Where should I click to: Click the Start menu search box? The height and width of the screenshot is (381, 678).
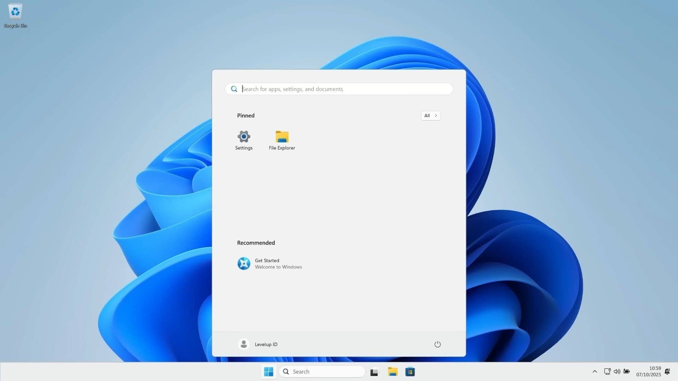(338, 89)
